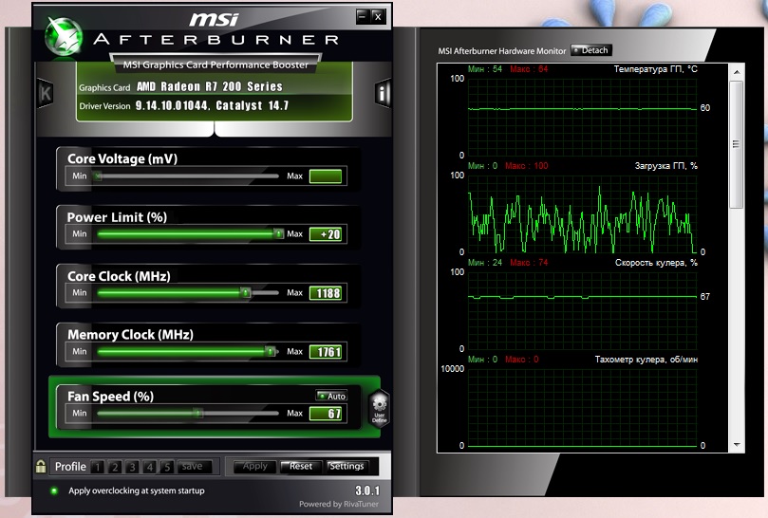The width and height of the screenshot is (768, 518).
Task: Open the Settings button
Action: click(x=347, y=467)
